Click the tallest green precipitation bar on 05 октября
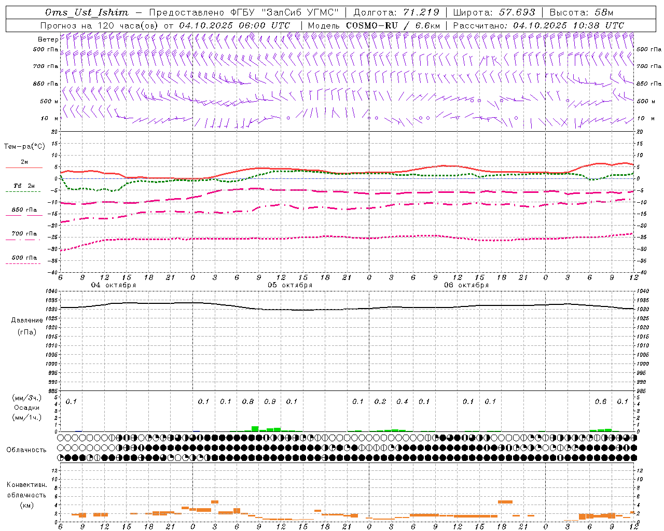The height and width of the screenshot is (531, 664). (x=255, y=429)
